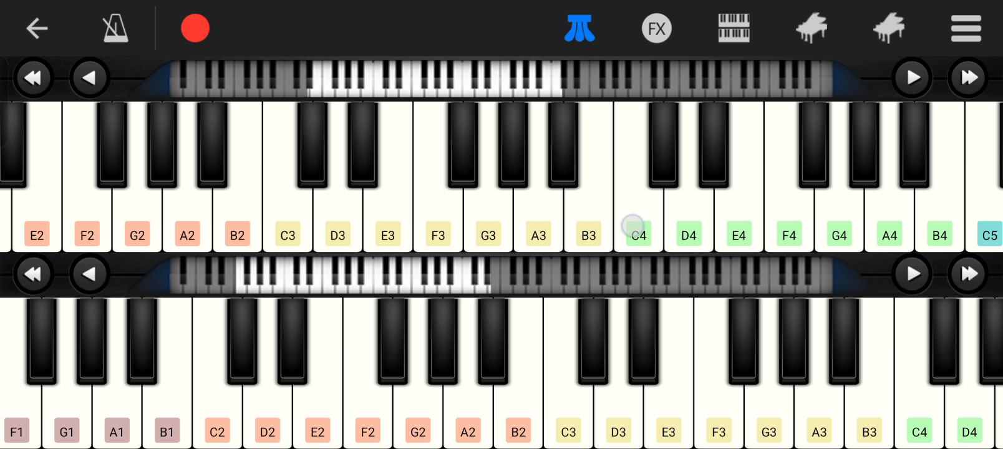Image resolution: width=1003 pixels, height=449 pixels.
Task: Jump lower keyboard left by octave
Action: click(33, 274)
